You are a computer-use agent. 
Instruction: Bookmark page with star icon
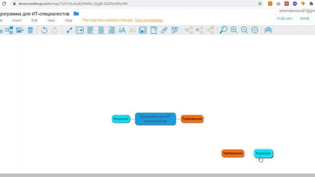click(260, 3)
